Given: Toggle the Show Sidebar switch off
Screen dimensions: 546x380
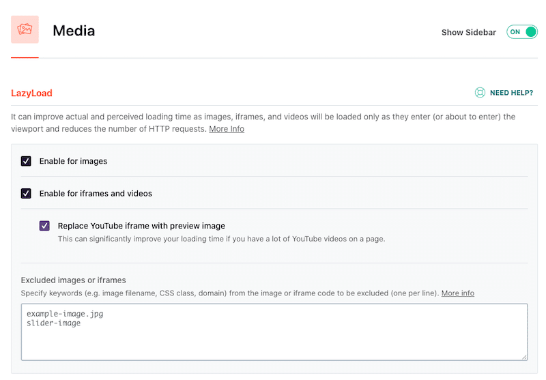Looking at the screenshot, I should (522, 32).
